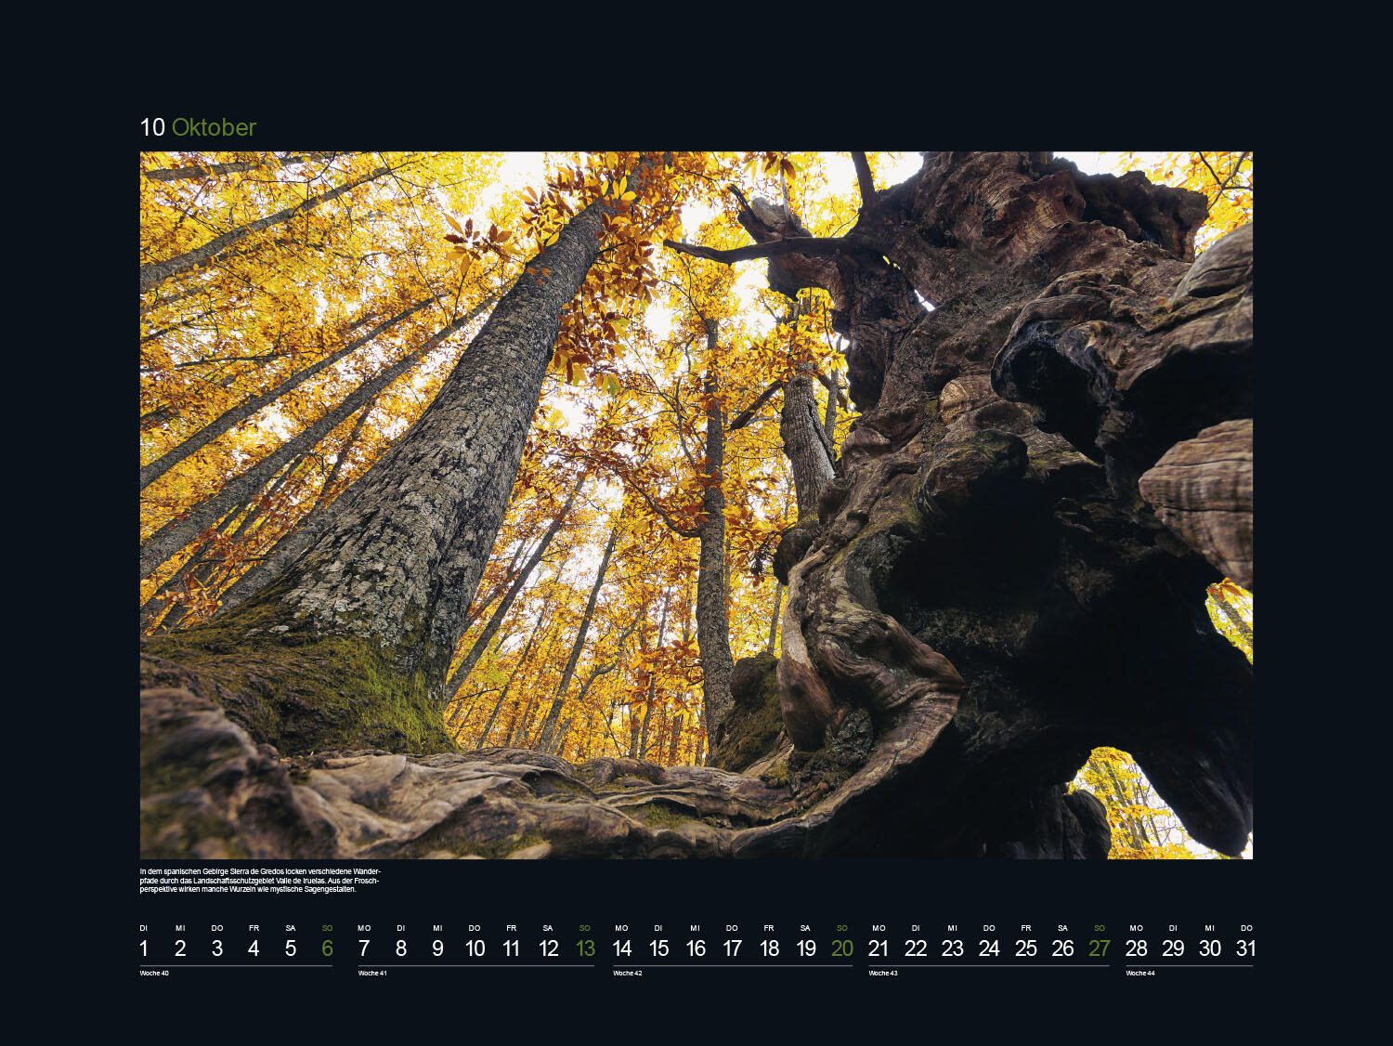Pick the last day, date 31
Screen dimensions: 1393x1046
(x=1246, y=948)
